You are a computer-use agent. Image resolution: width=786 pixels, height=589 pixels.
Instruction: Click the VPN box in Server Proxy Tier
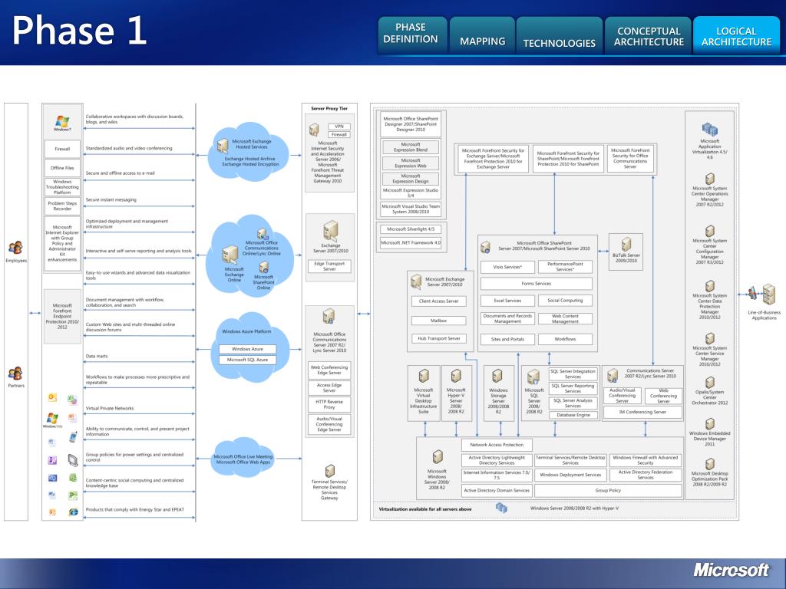tap(339, 127)
